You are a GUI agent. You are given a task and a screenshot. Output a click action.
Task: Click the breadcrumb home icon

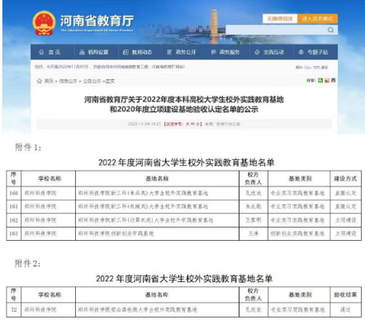(40, 81)
